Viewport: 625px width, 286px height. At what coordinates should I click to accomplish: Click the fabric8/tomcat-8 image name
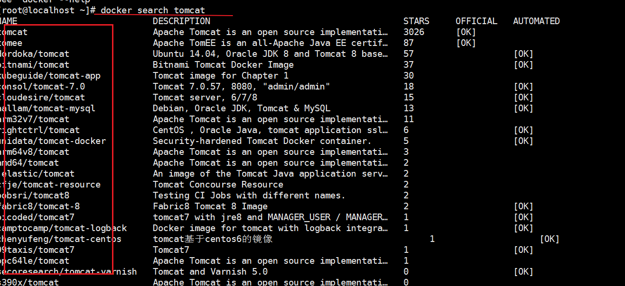pos(40,206)
